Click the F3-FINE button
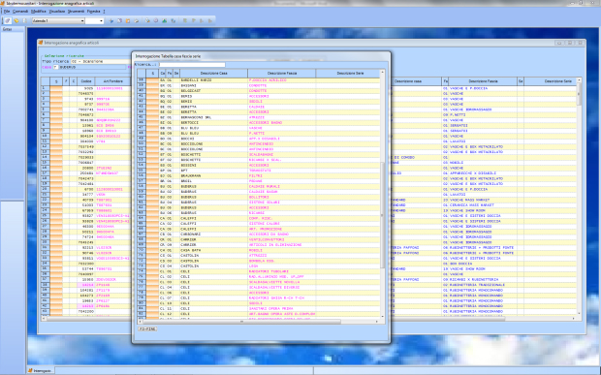 point(147,329)
